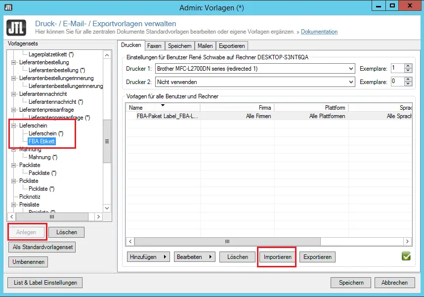This screenshot has width=424, height=297.
Task: Sort table by Plattform column header
Action: 311,108
